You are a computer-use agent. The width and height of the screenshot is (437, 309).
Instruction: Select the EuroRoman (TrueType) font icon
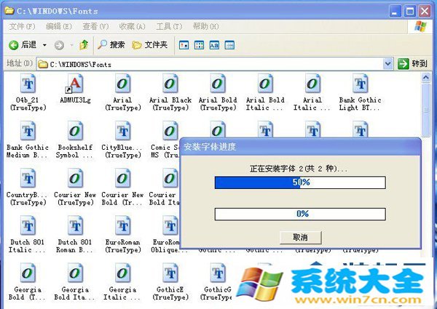[122, 225]
